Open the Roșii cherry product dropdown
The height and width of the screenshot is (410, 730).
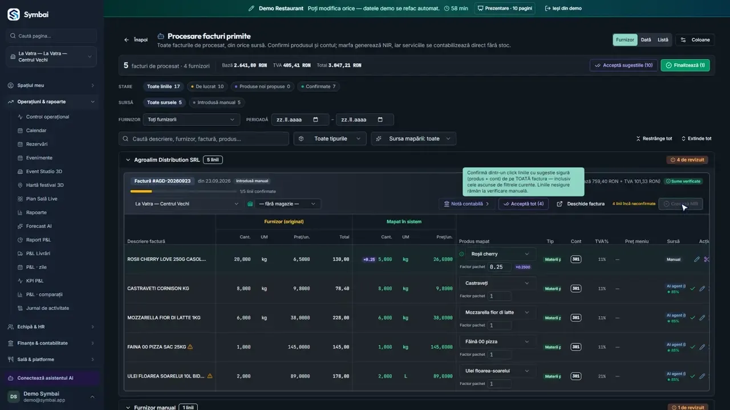501,254
